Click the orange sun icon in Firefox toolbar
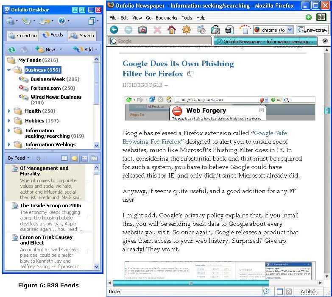The width and height of the screenshot is (332, 297). point(186,30)
